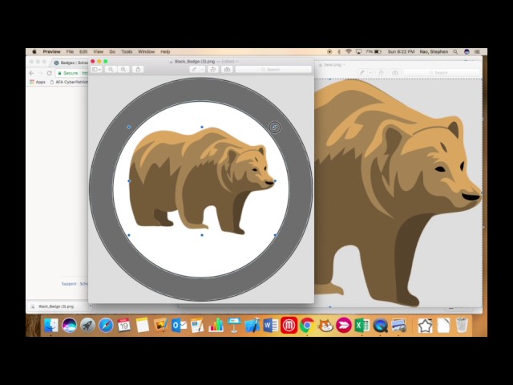The width and height of the screenshot is (513, 385).
Task: Show the Markup Toolbar in Black_Badge window
Action: click(227, 70)
